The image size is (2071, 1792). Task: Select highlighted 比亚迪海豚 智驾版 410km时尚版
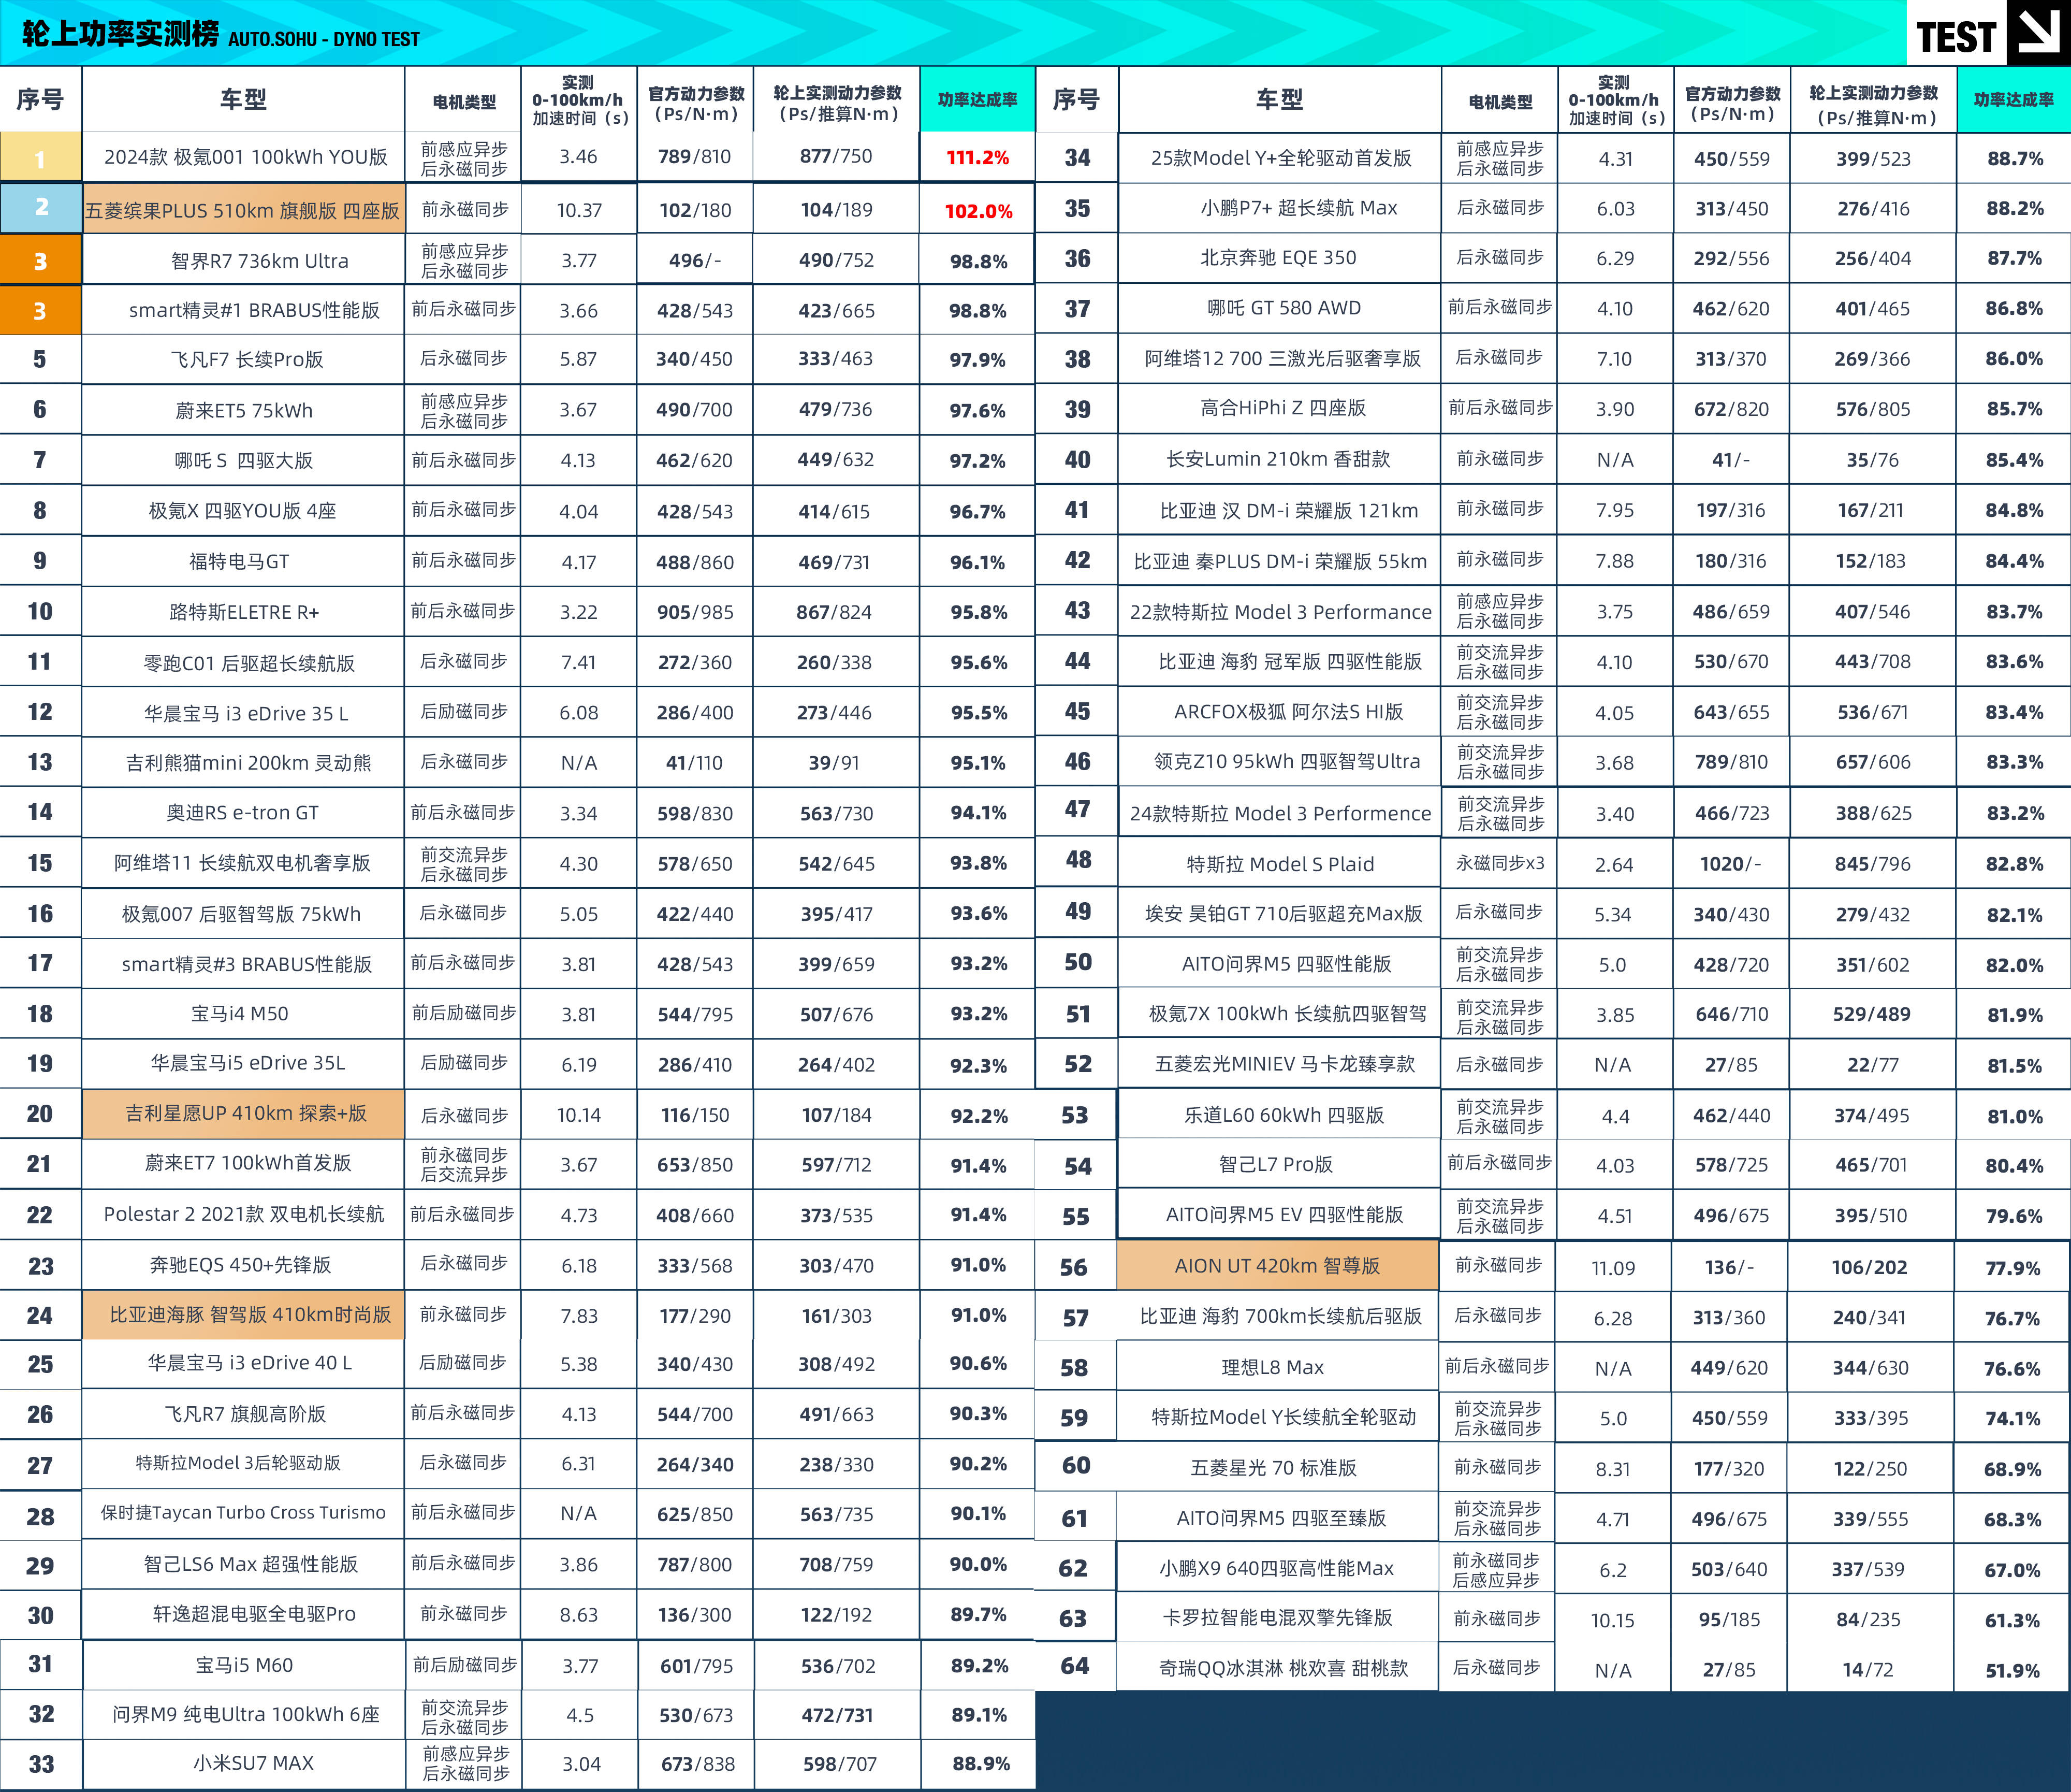click(x=243, y=1314)
